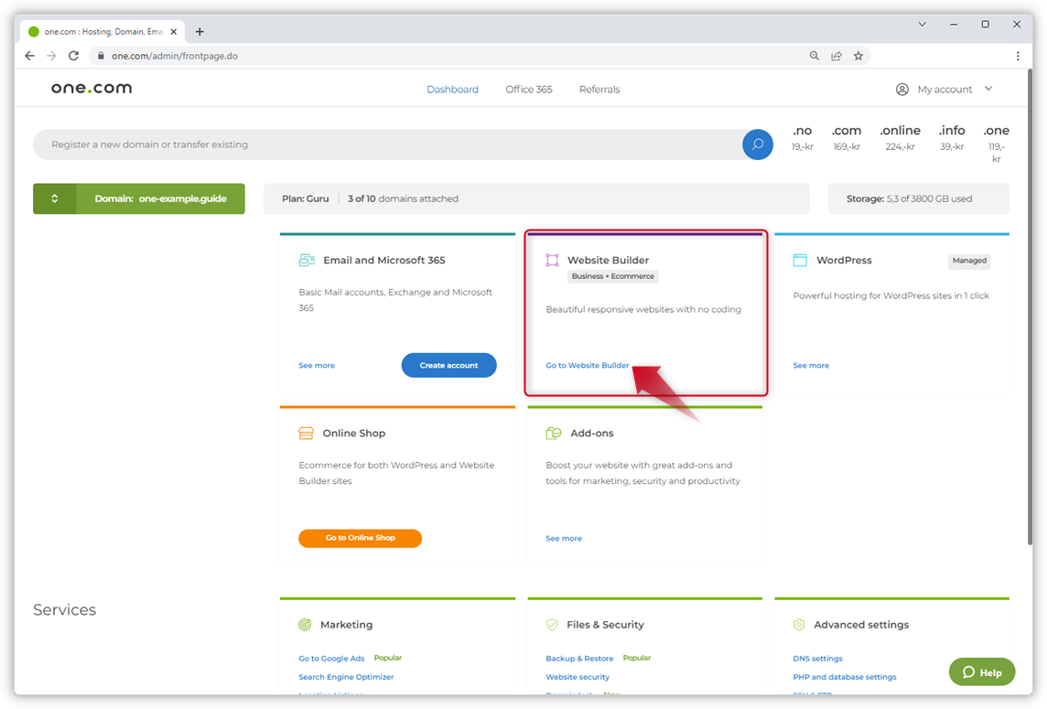Click the Website Builder card icon
The image size is (1047, 709).
click(x=553, y=261)
